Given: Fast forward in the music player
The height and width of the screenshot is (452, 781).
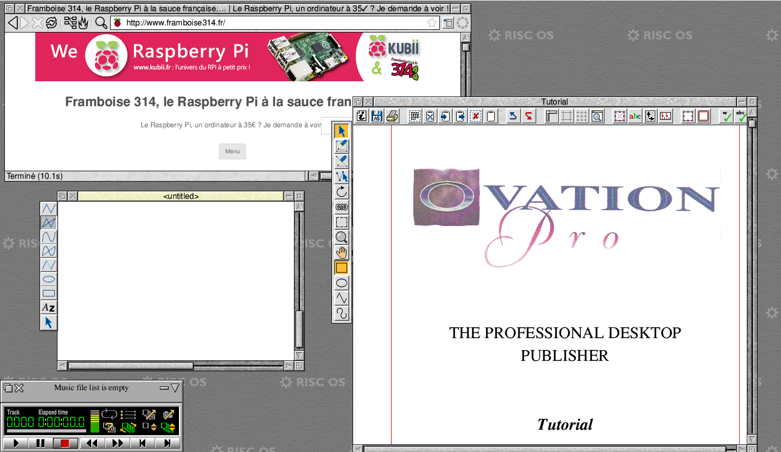Looking at the screenshot, I should point(117,443).
